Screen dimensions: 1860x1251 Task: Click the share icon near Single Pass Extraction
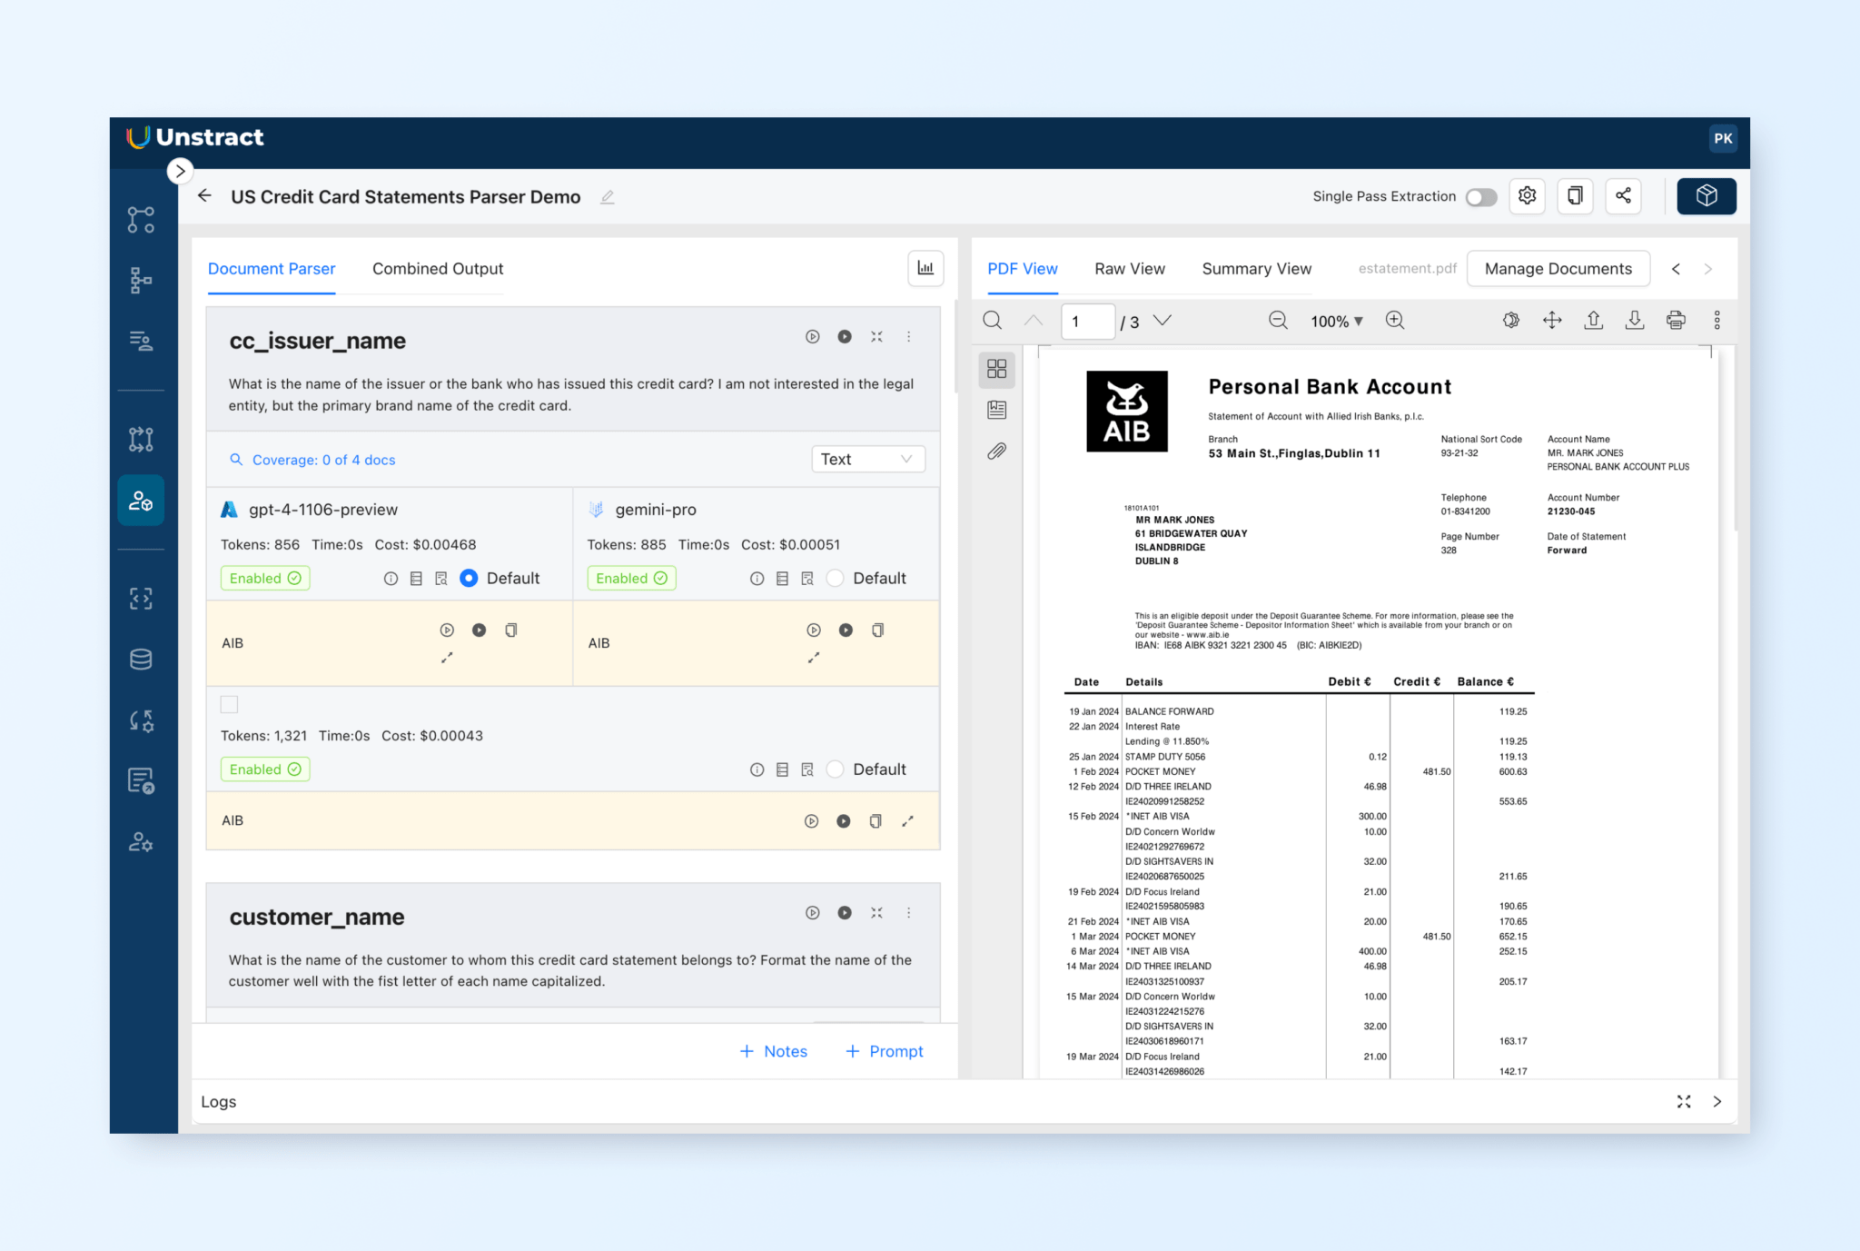pos(1623,196)
